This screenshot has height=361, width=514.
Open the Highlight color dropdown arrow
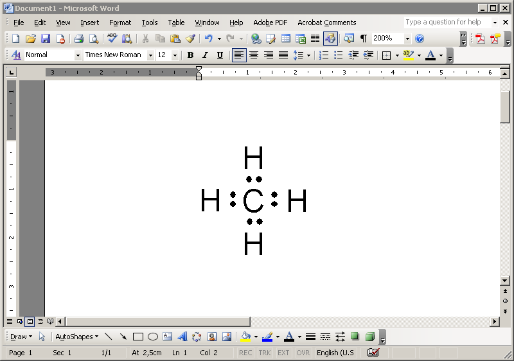(419, 55)
